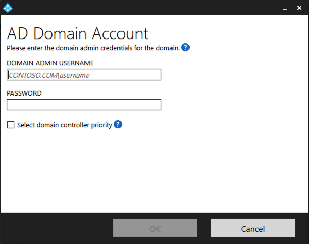
Task: Click the dark footer bar left of OK
Action: tap(57, 228)
